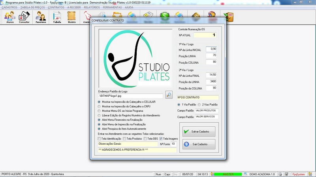Click the 1ª Via Posição COLUNA field
Viewport: 316px width, 177px height.
[211, 62]
